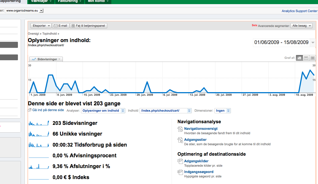Open the Adgangskilder link
The width and height of the screenshot is (318, 184).
(x=196, y=161)
